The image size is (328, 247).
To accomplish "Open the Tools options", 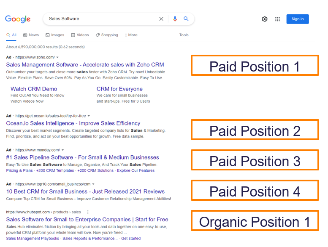I will [x=184, y=35].
